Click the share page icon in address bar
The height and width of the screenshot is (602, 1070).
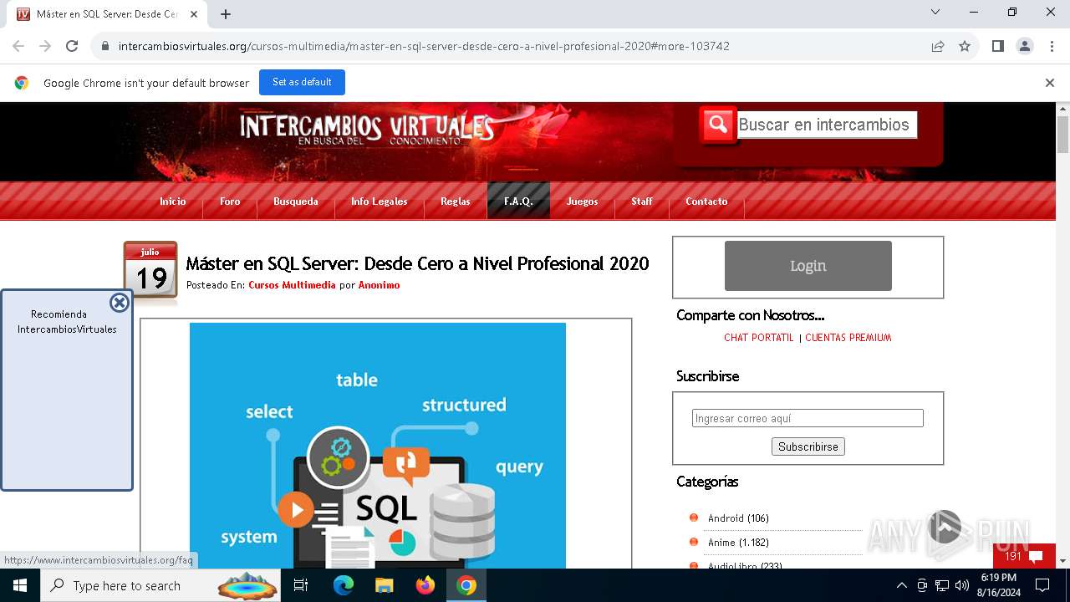click(x=938, y=46)
